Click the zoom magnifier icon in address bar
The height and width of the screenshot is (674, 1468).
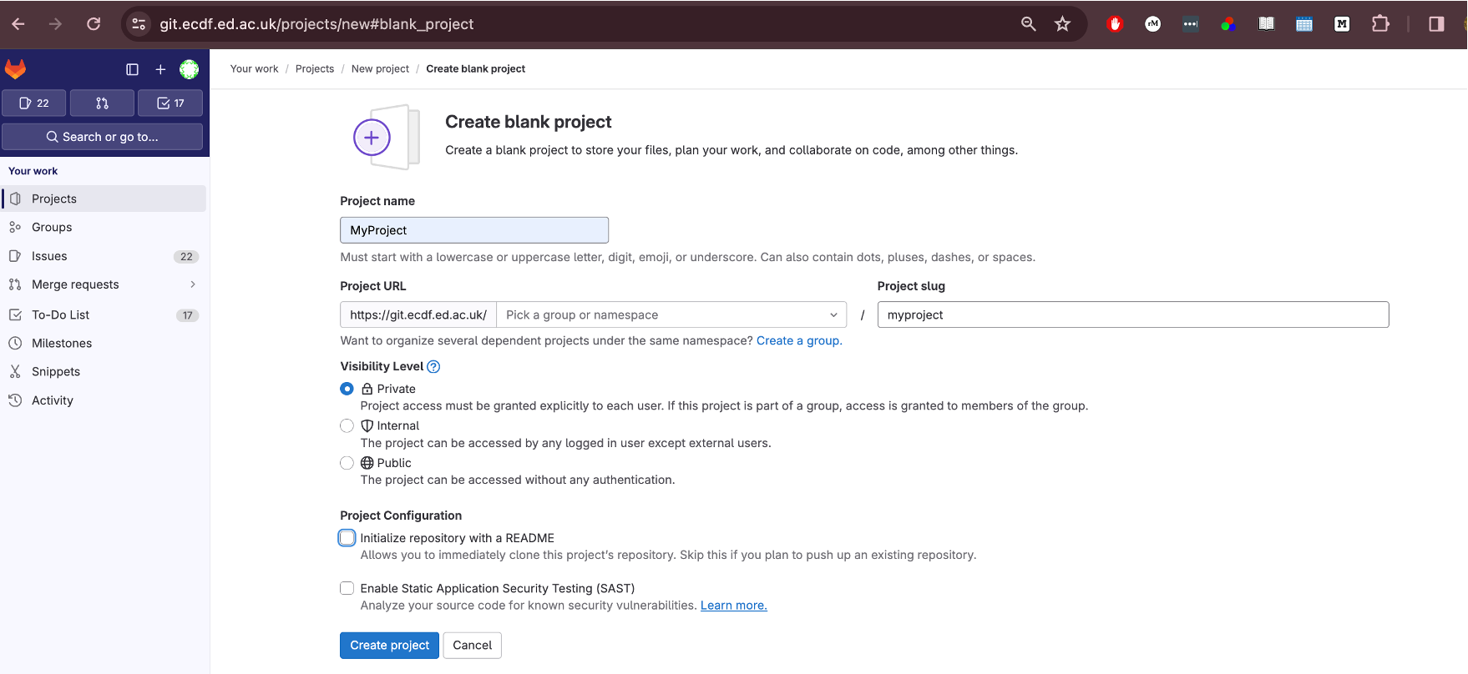1029,24
